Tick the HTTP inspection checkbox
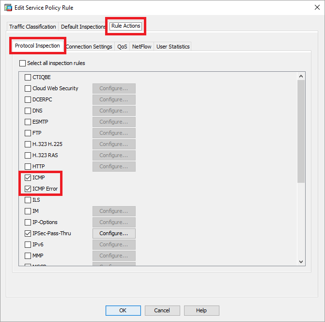This screenshot has height=322, width=325. coord(28,166)
